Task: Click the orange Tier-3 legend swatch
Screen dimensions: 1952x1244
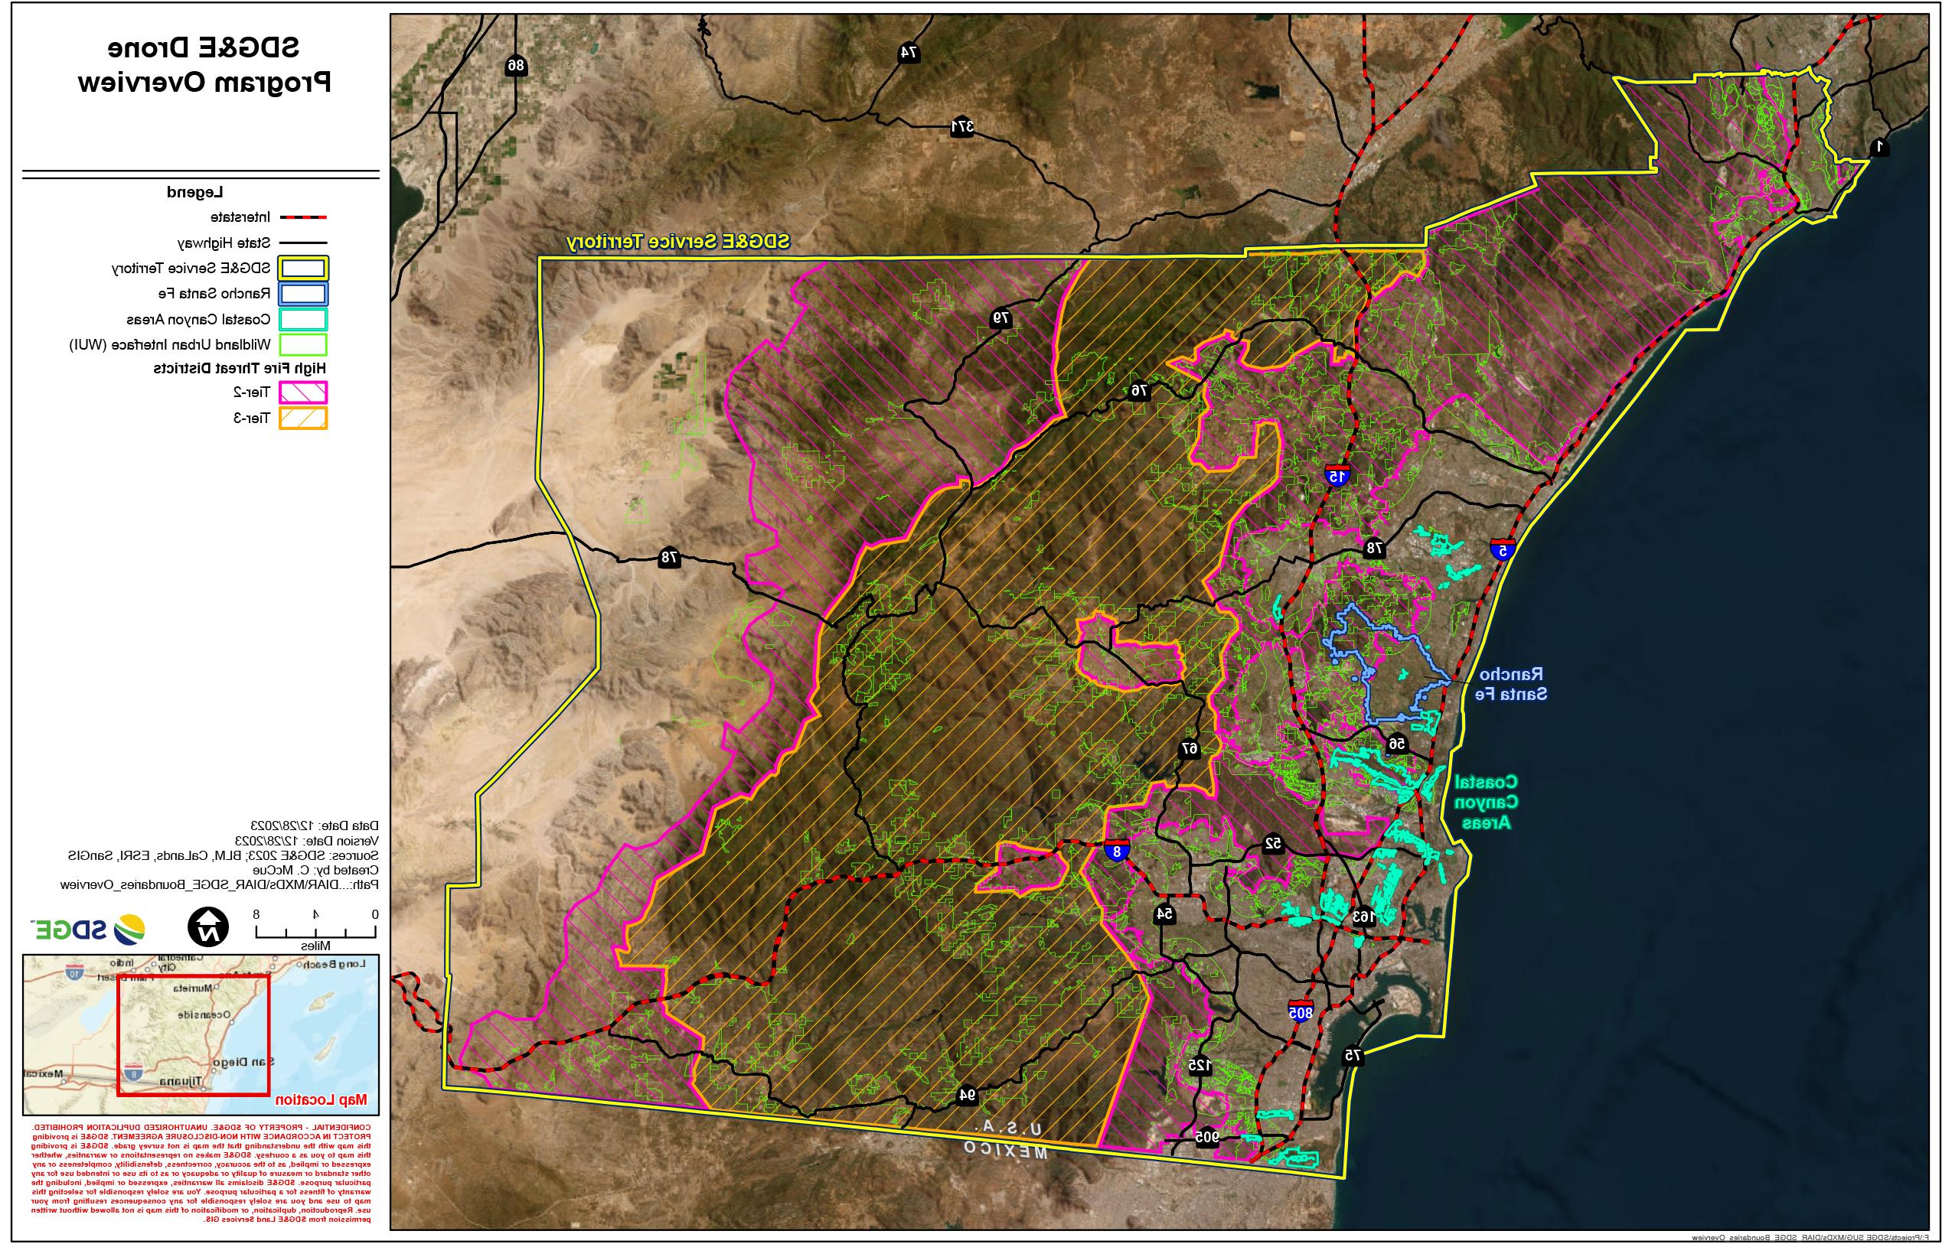Action: tap(303, 418)
